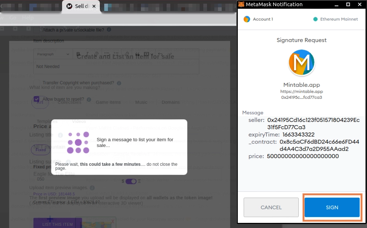Click the Mintable.app round logo
This screenshot has height=228, width=367.
(301, 63)
